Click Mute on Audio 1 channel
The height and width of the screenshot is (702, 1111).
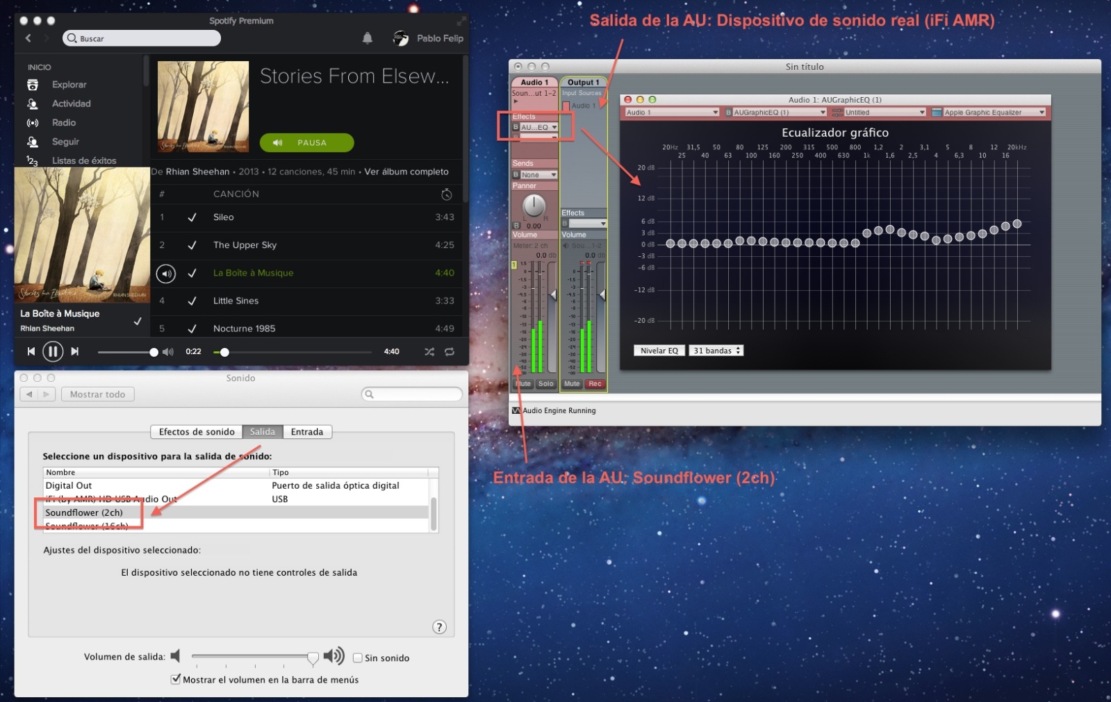pyautogui.click(x=523, y=384)
